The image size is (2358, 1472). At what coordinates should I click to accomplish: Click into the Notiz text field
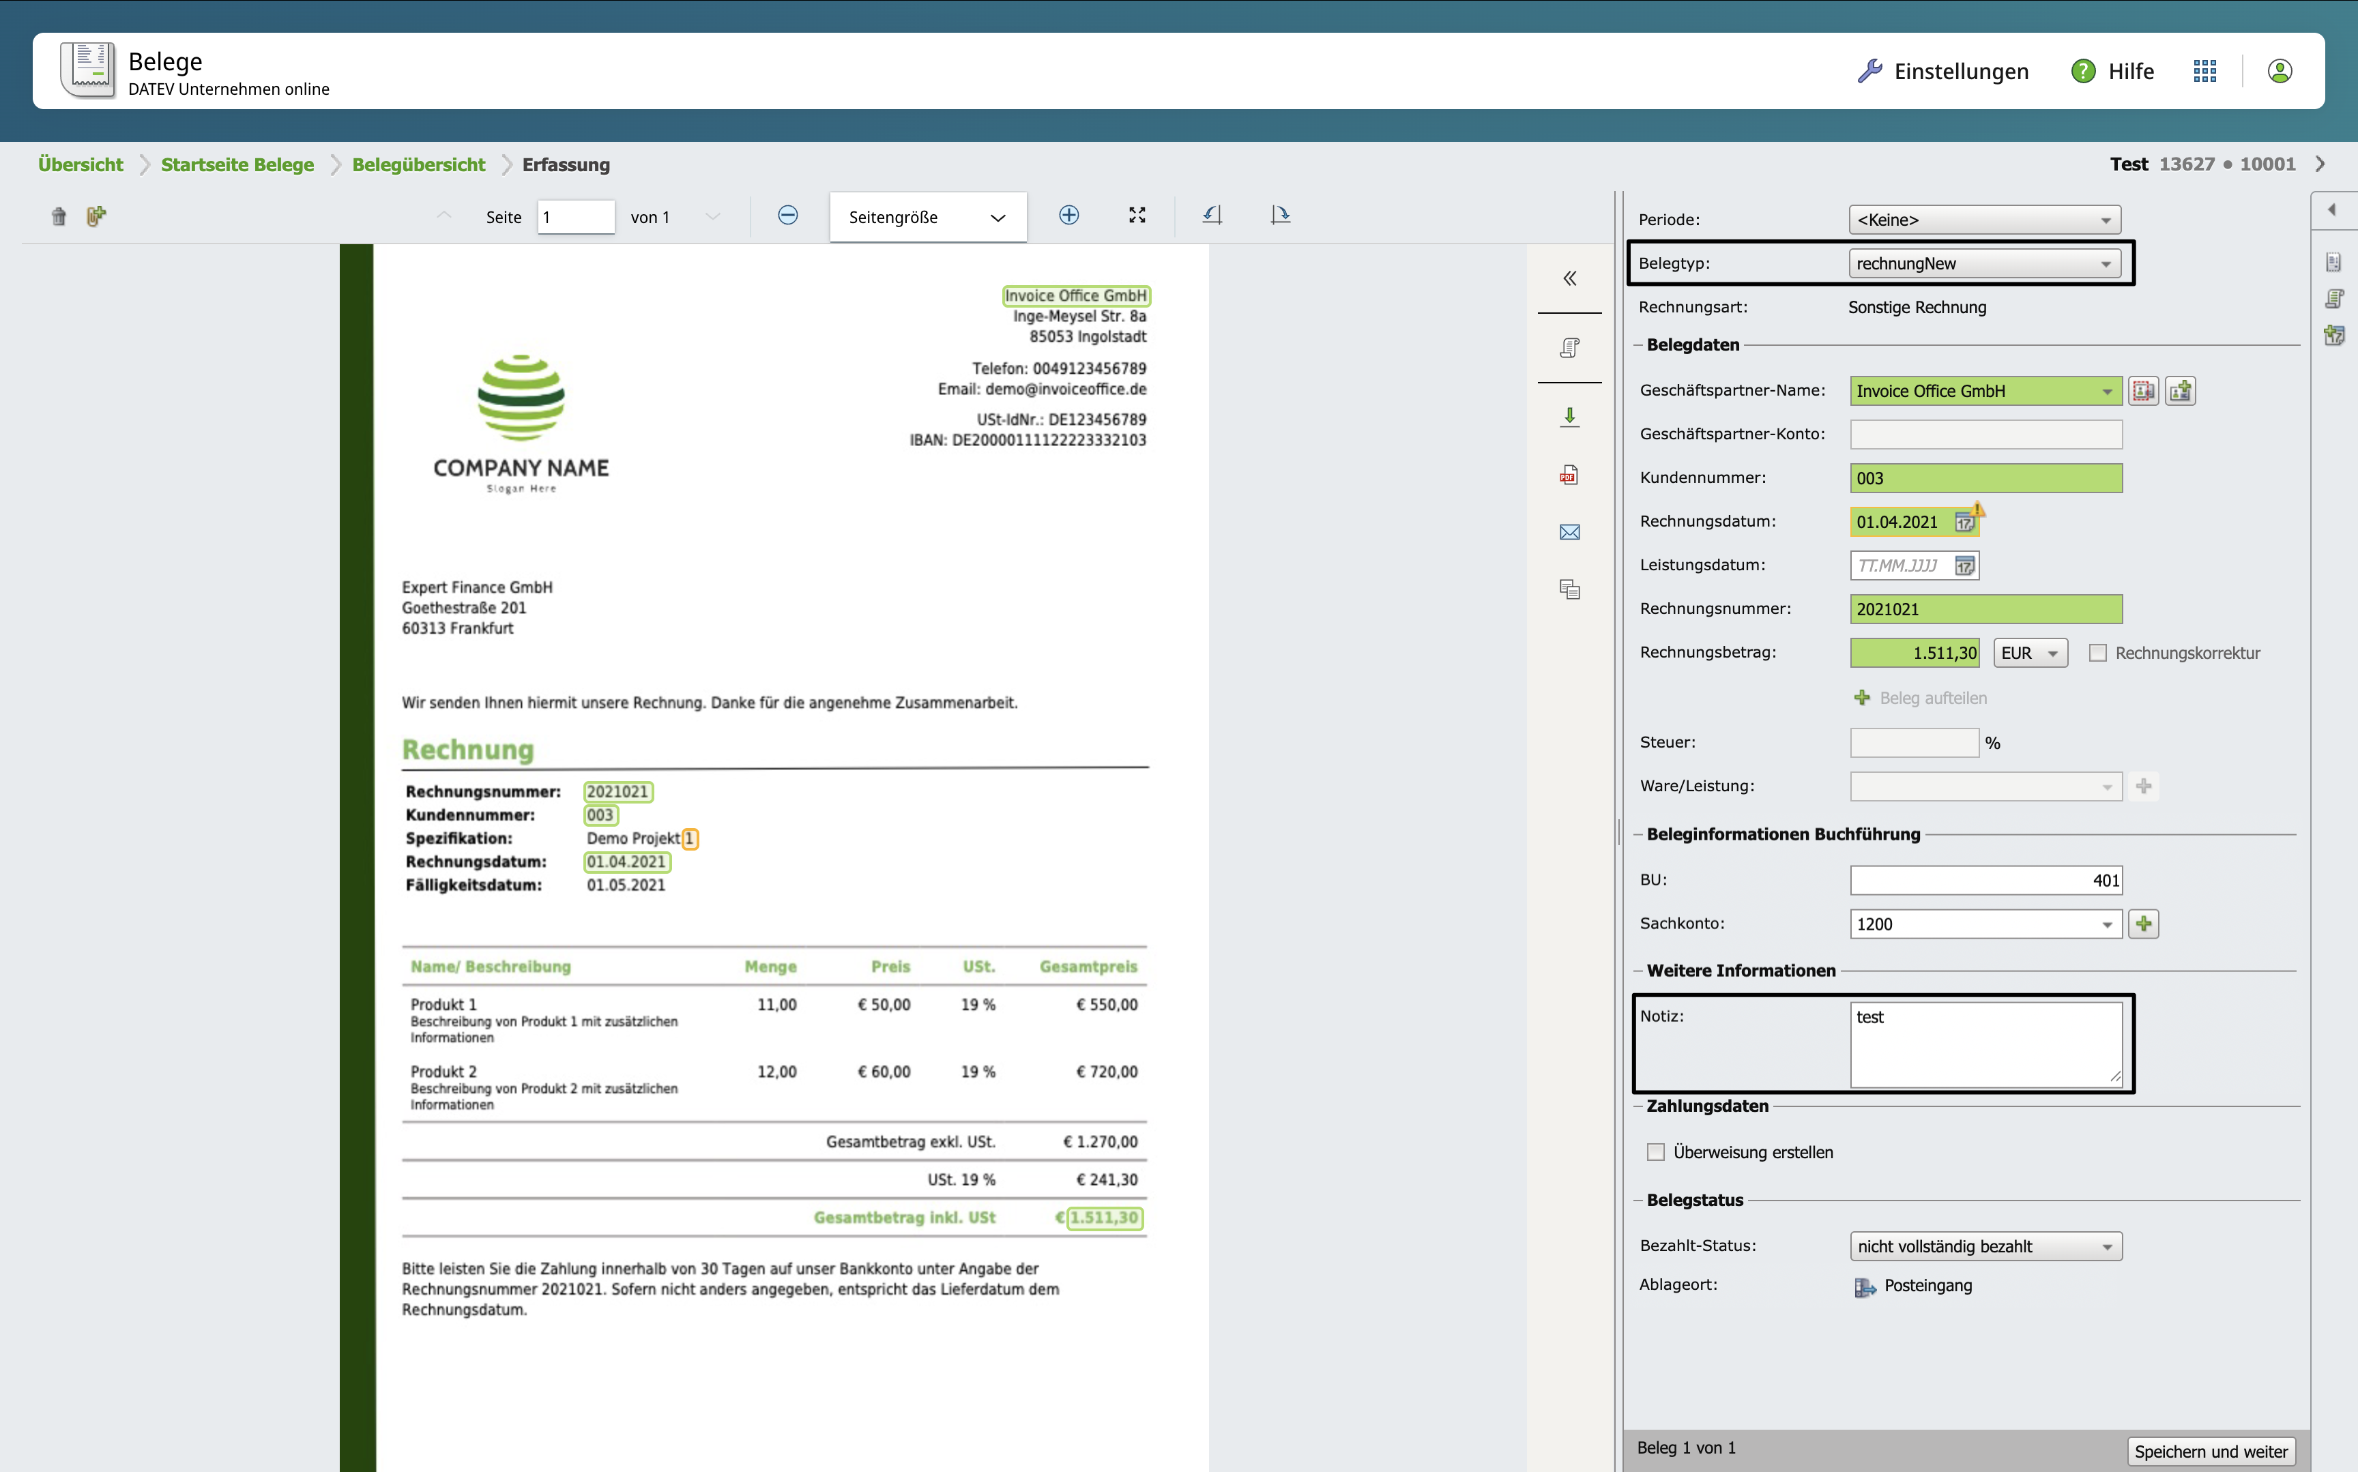tap(1985, 1044)
